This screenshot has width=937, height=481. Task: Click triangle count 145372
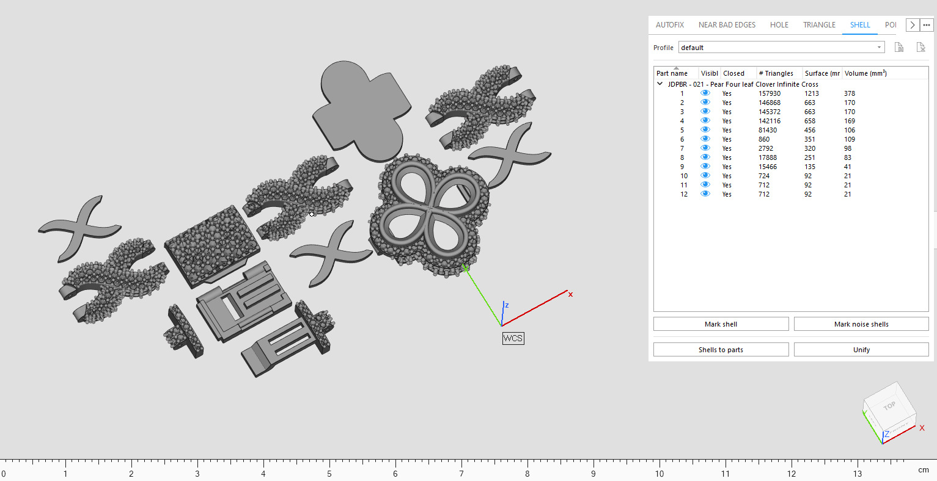pyautogui.click(x=770, y=112)
